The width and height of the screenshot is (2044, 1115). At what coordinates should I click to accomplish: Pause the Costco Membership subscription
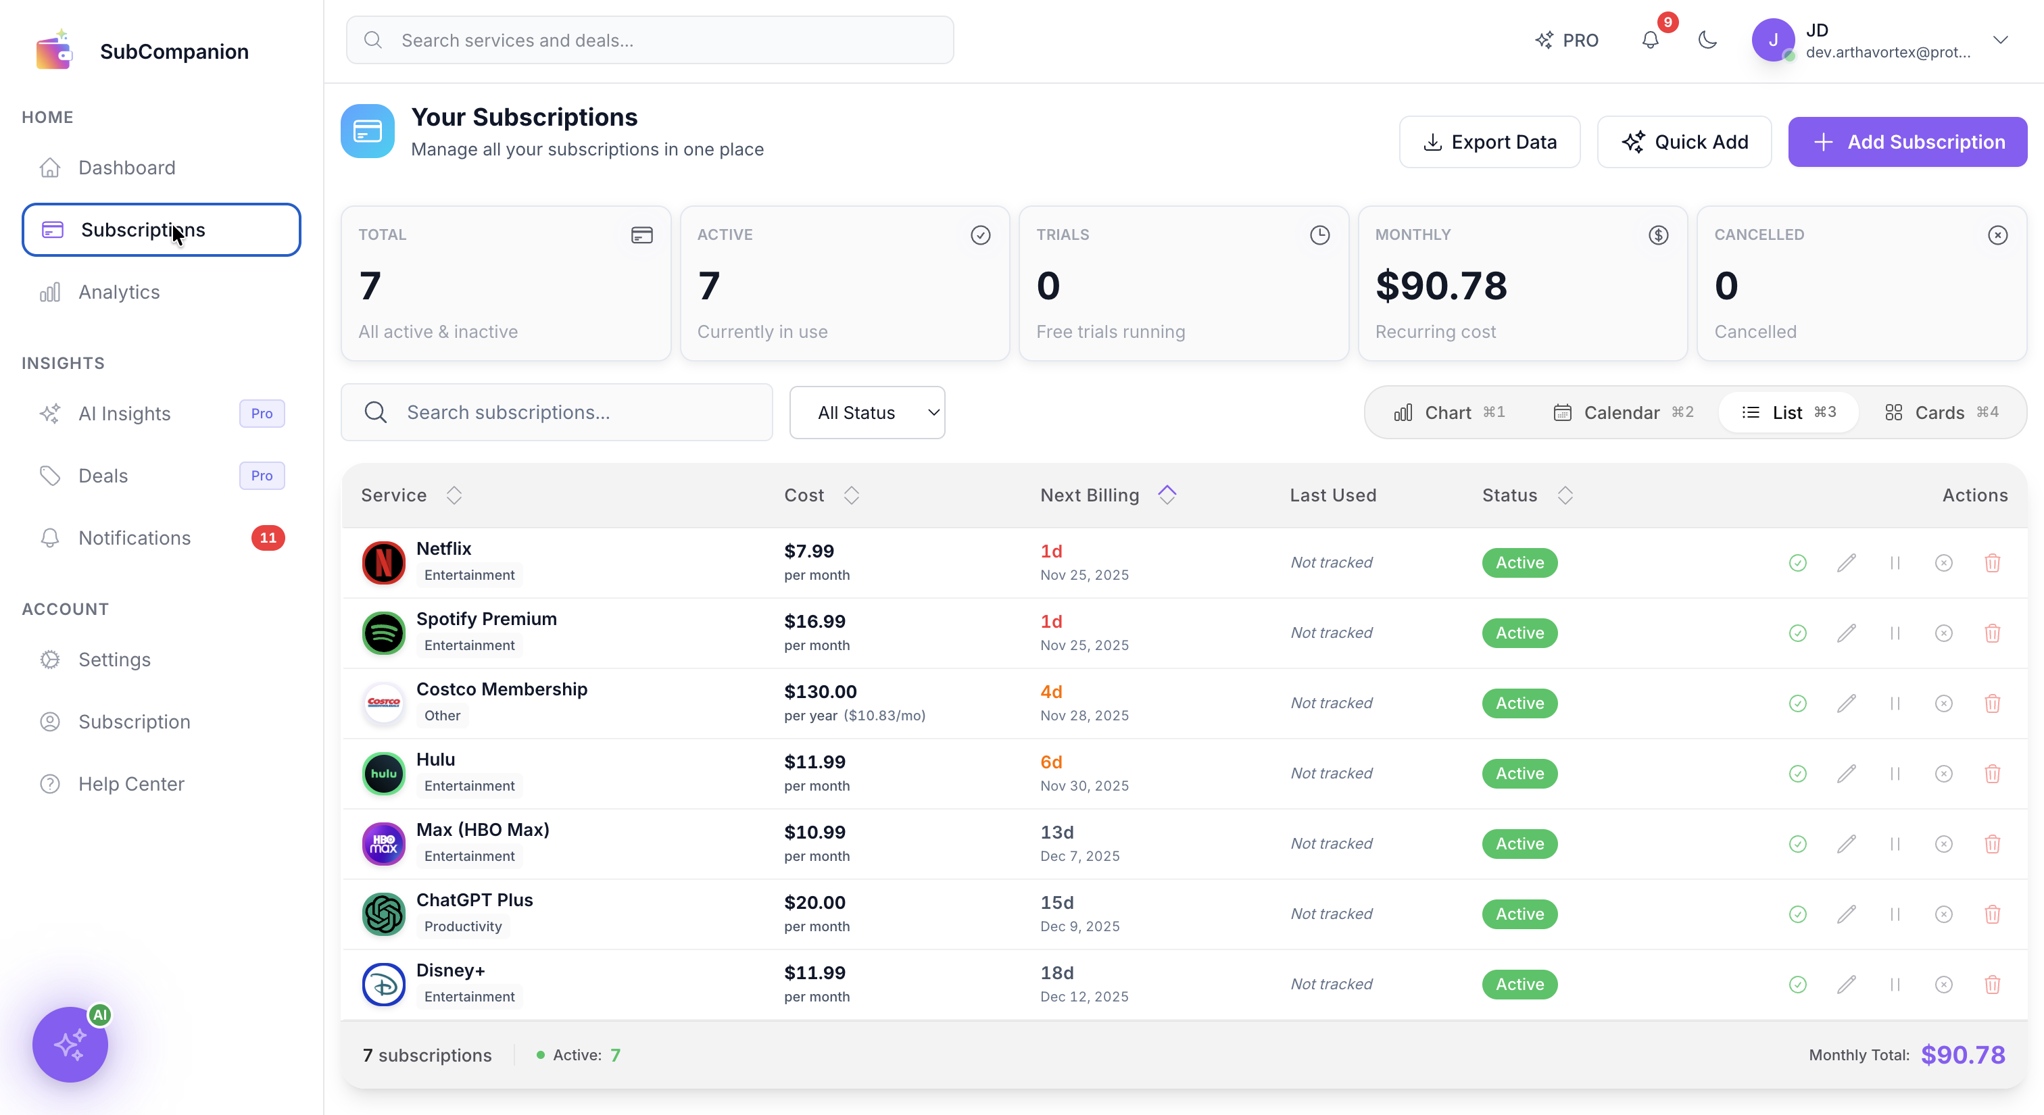[1895, 703]
